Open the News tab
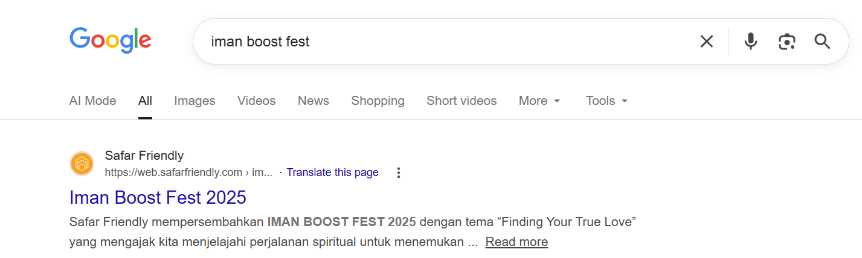 pos(313,101)
